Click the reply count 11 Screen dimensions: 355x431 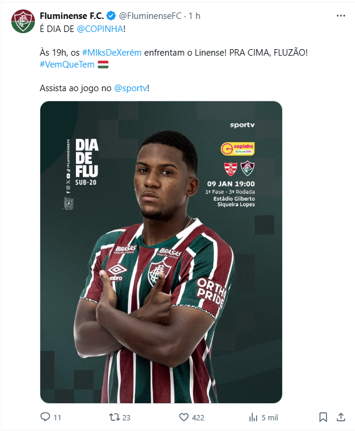coord(57,418)
